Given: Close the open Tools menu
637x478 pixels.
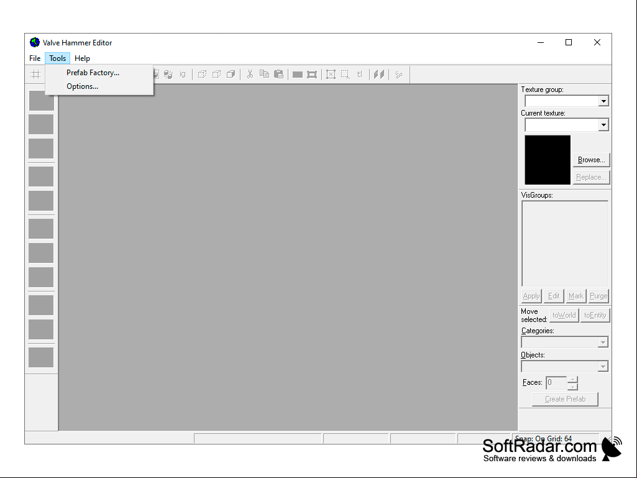Looking at the screenshot, I should pyautogui.click(x=58, y=58).
